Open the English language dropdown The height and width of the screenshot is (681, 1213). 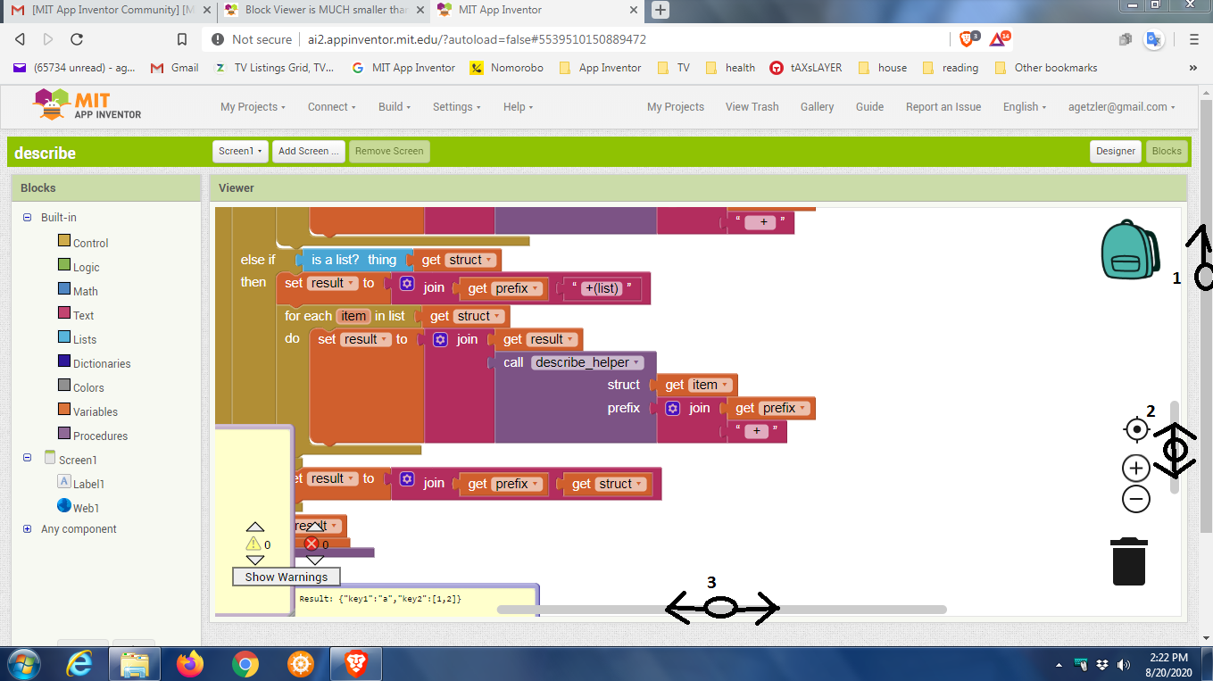[x=1024, y=106]
